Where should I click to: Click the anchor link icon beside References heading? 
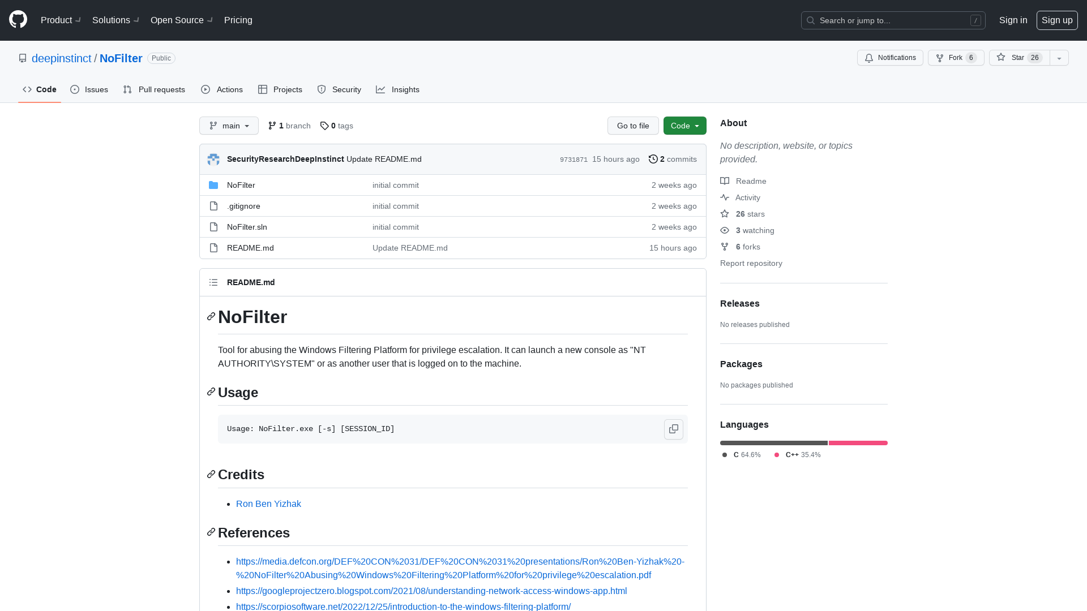click(211, 532)
